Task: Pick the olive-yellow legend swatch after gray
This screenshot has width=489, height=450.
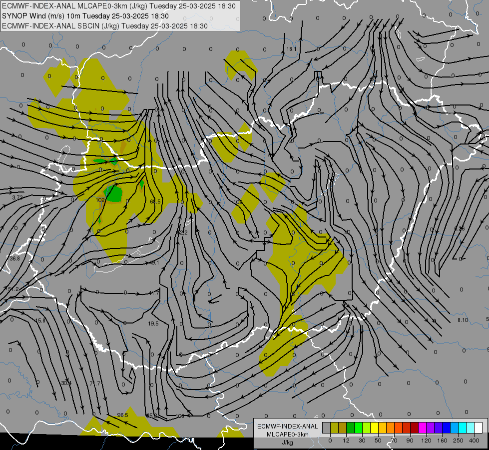Action: pyautogui.click(x=334, y=427)
